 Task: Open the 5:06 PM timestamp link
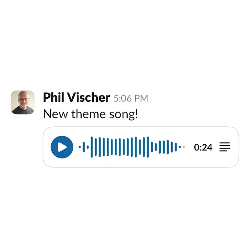pos(131,98)
